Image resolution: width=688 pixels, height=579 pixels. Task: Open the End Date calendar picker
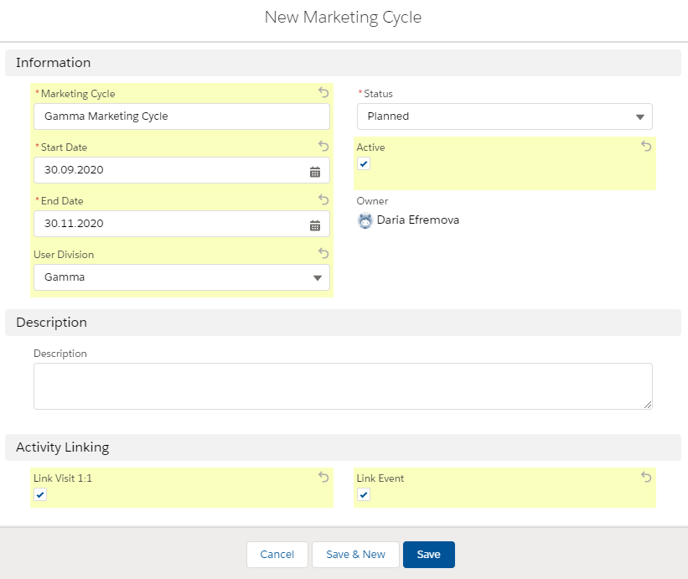pyautogui.click(x=315, y=224)
